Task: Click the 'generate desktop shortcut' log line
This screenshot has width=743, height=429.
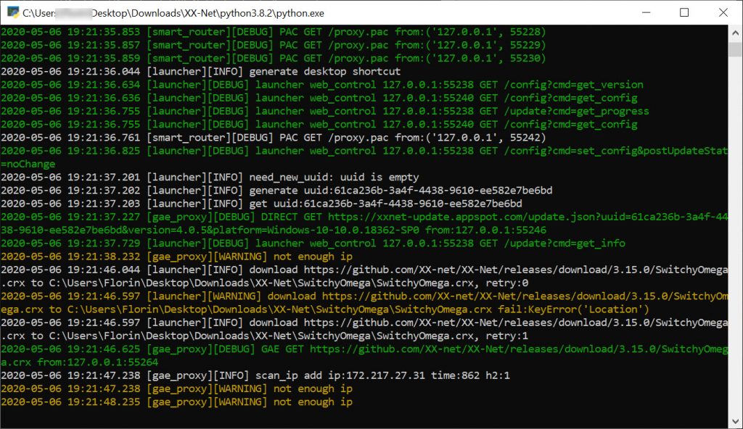Action: pyautogui.click(x=200, y=72)
